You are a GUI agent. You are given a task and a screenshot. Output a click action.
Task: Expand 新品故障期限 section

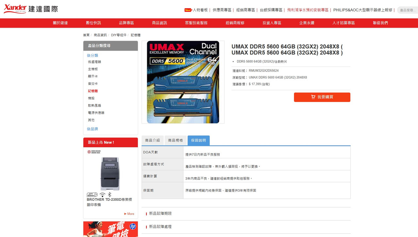tap(160, 213)
